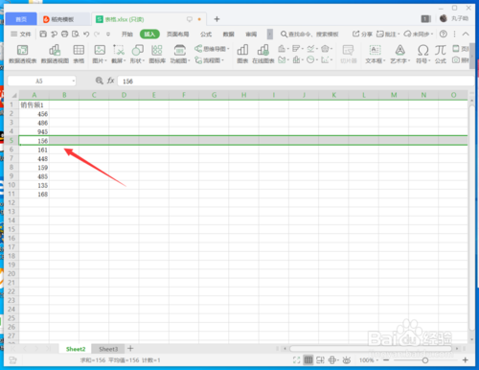The image size is (479, 370).
Task: Switch to the Sheet3 tab
Action: [x=108, y=349]
